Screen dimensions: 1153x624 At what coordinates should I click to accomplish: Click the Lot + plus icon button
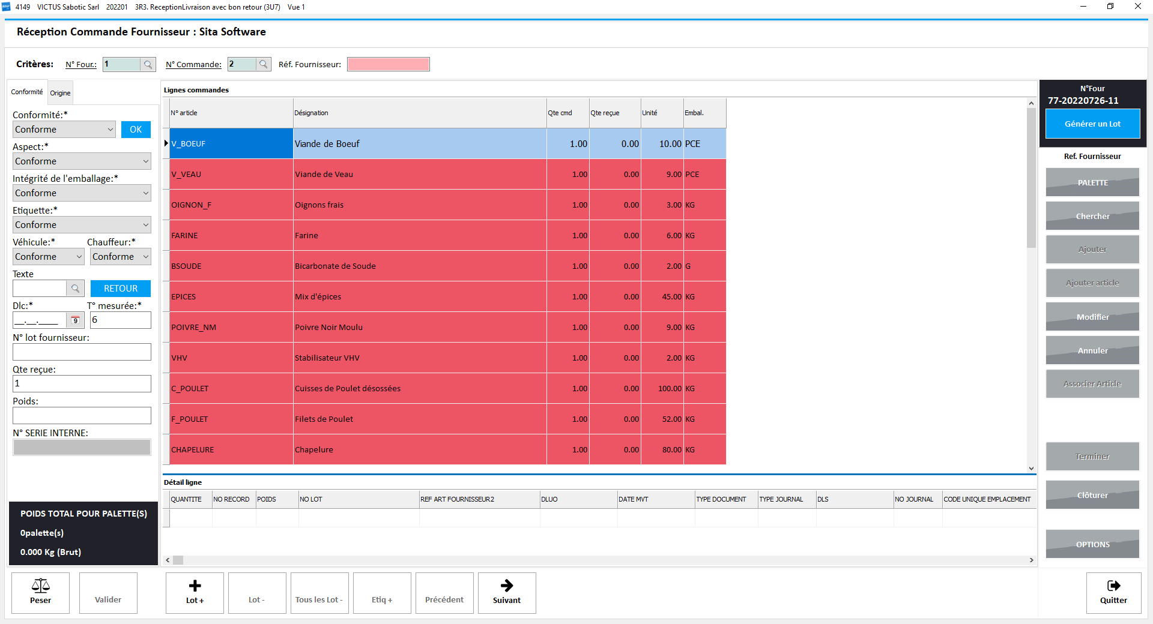195,593
